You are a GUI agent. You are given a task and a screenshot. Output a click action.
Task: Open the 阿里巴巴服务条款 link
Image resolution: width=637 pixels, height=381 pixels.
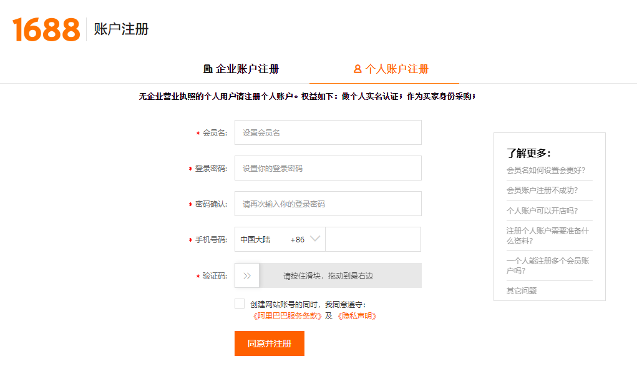pos(288,316)
